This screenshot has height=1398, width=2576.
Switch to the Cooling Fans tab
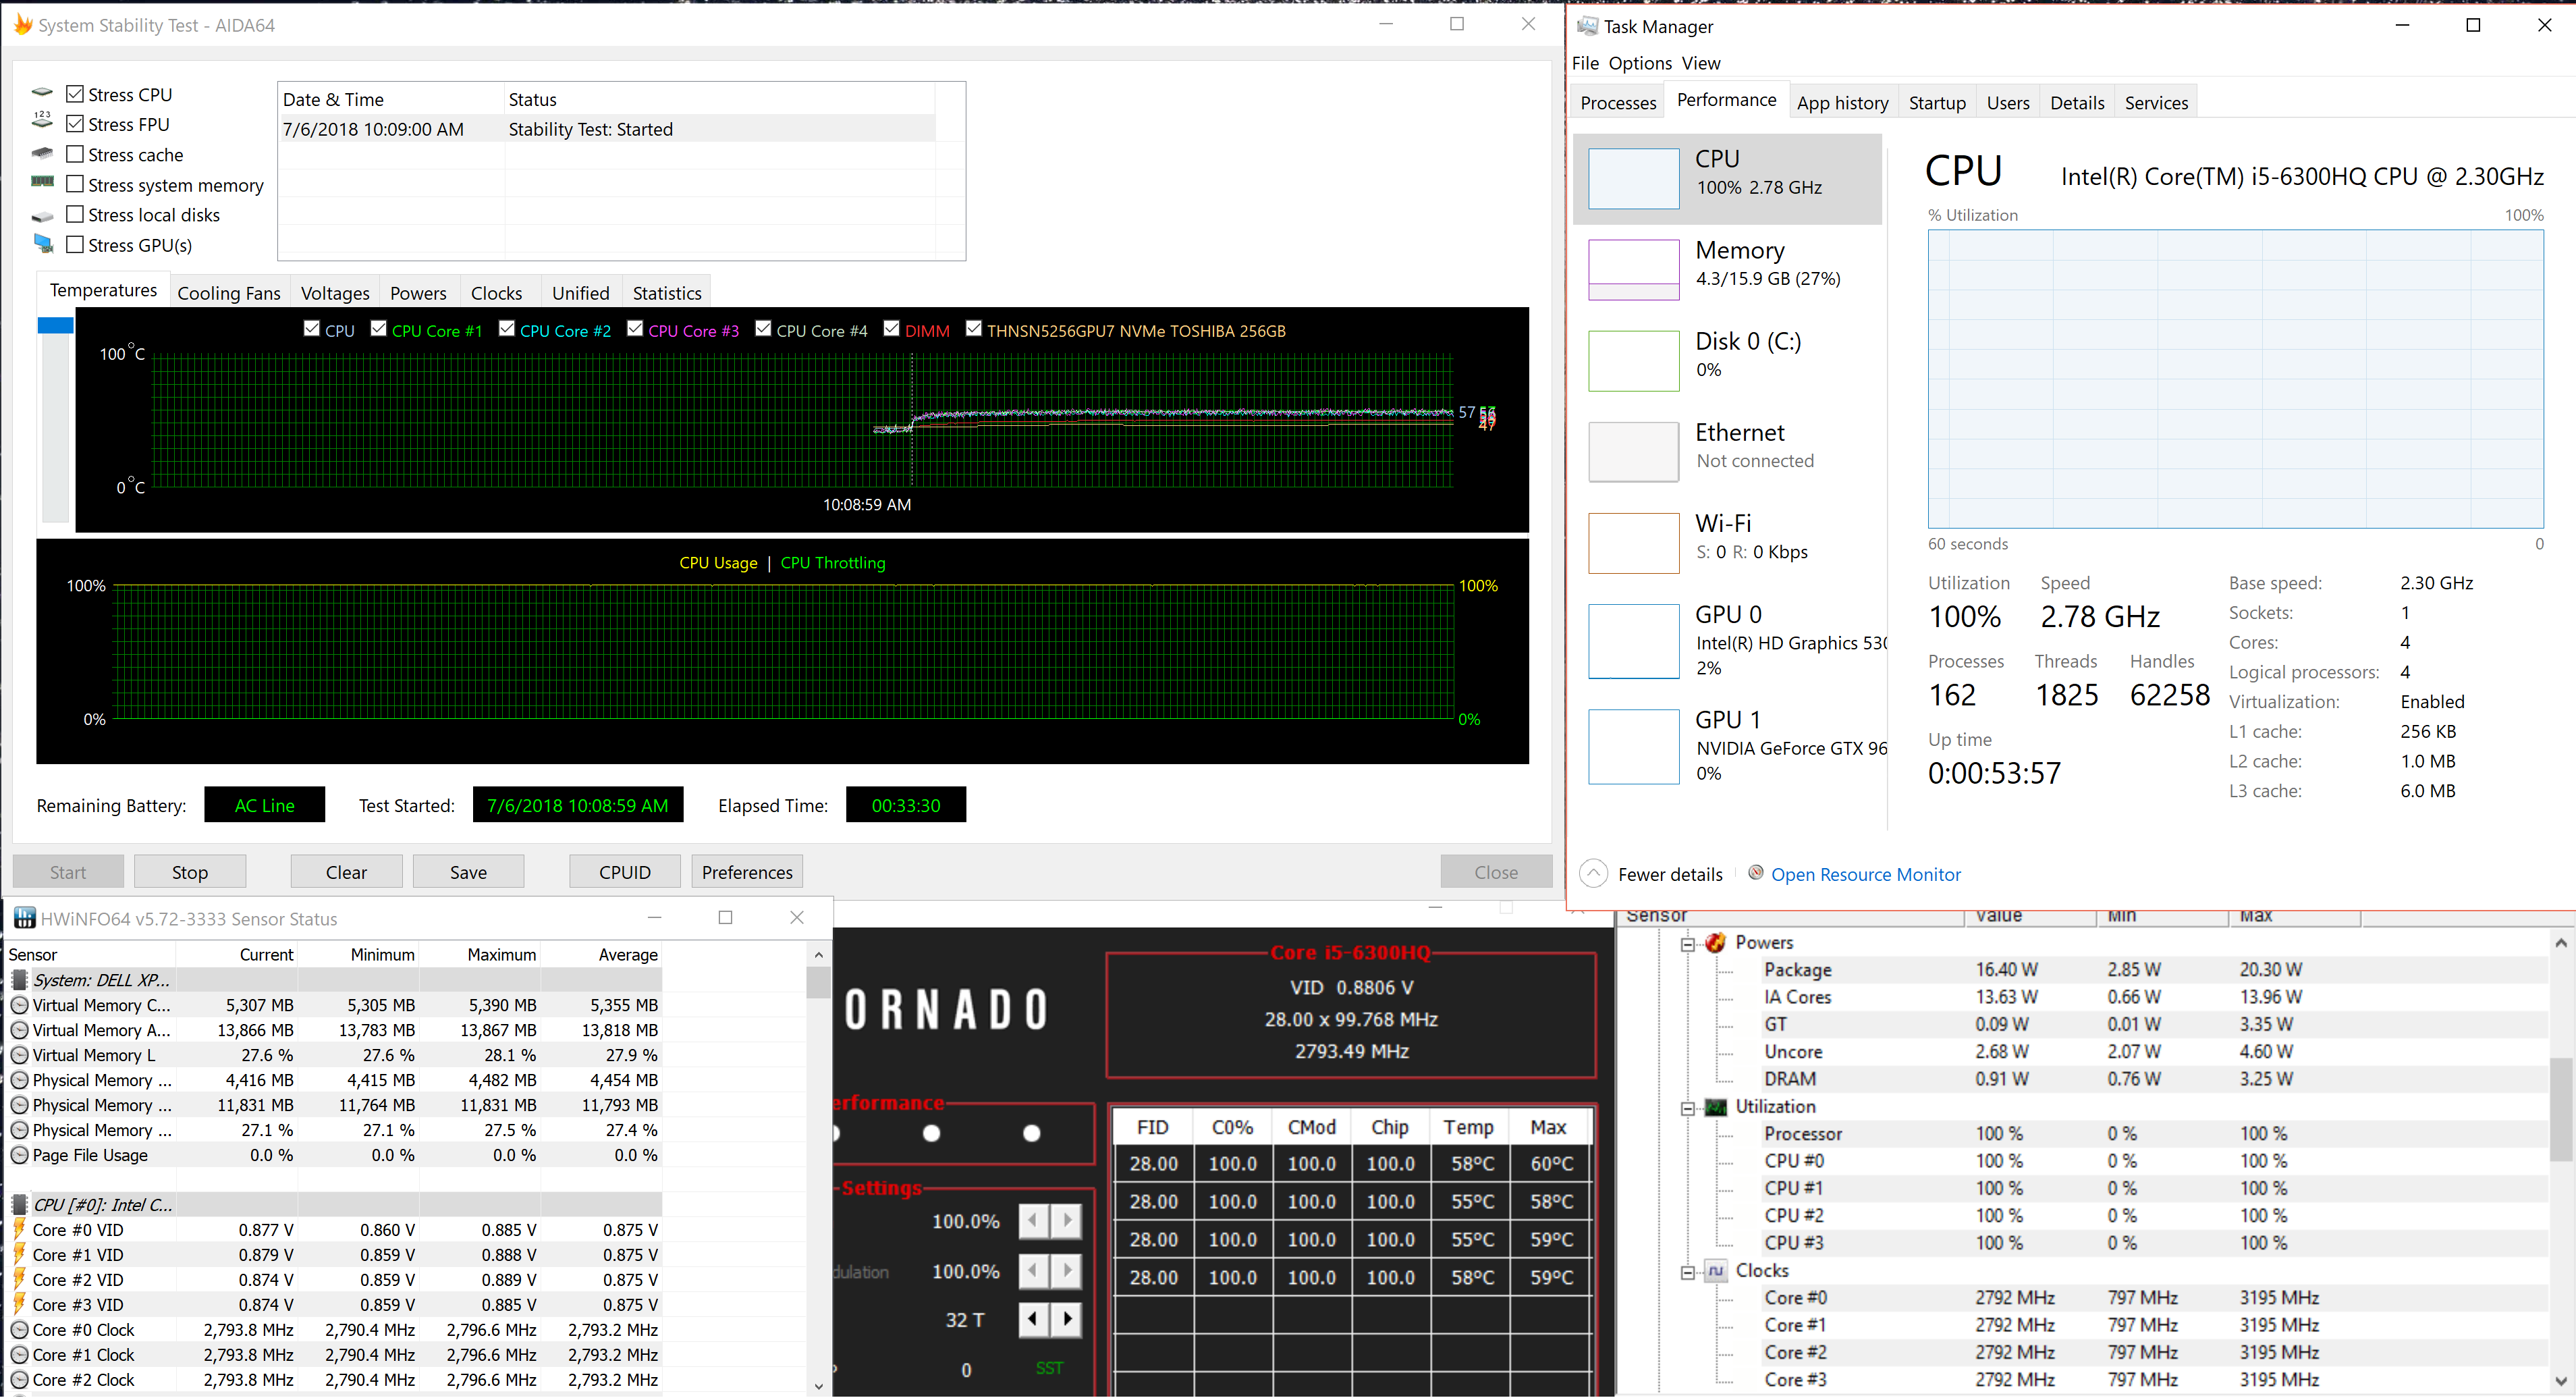229,293
